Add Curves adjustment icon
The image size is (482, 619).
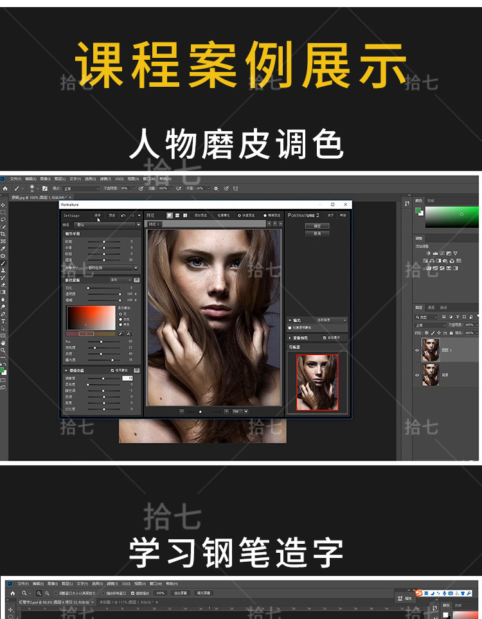coord(442,253)
